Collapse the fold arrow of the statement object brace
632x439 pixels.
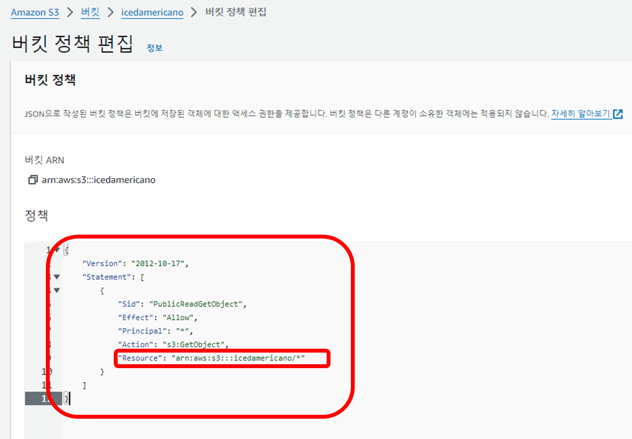[57, 290]
